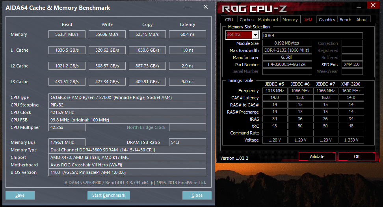Image resolution: width=383 pixels, height=207 pixels.
Task: Click the North Bridge Clock empty field
Action: [x=188, y=127]
